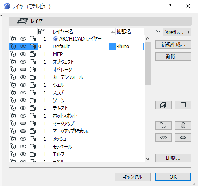
Task: Click the scrollbar down arrow
Action: click(147, 159)
